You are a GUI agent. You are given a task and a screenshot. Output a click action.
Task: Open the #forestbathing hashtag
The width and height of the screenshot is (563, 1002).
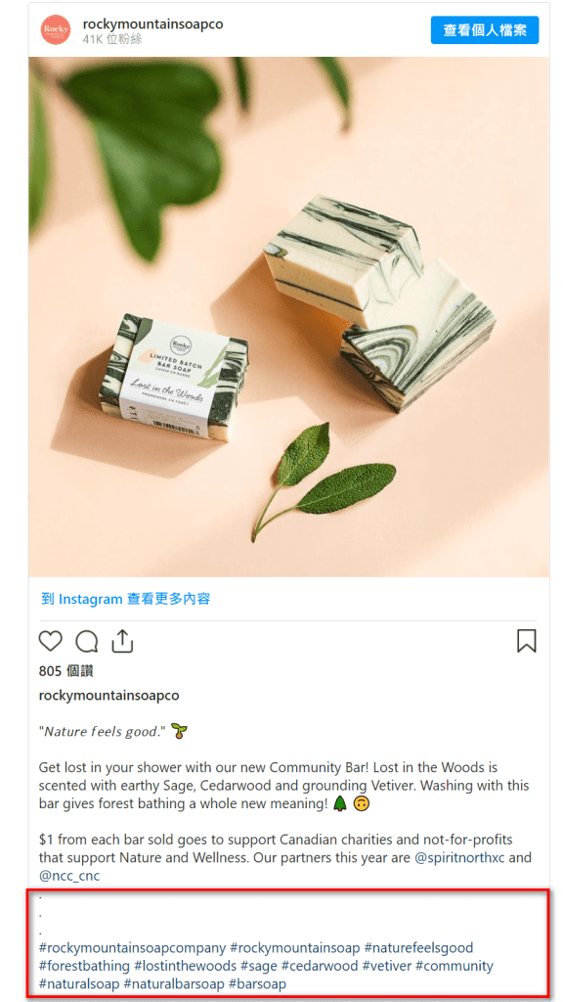pyautogui.click(x=84, y=966)
